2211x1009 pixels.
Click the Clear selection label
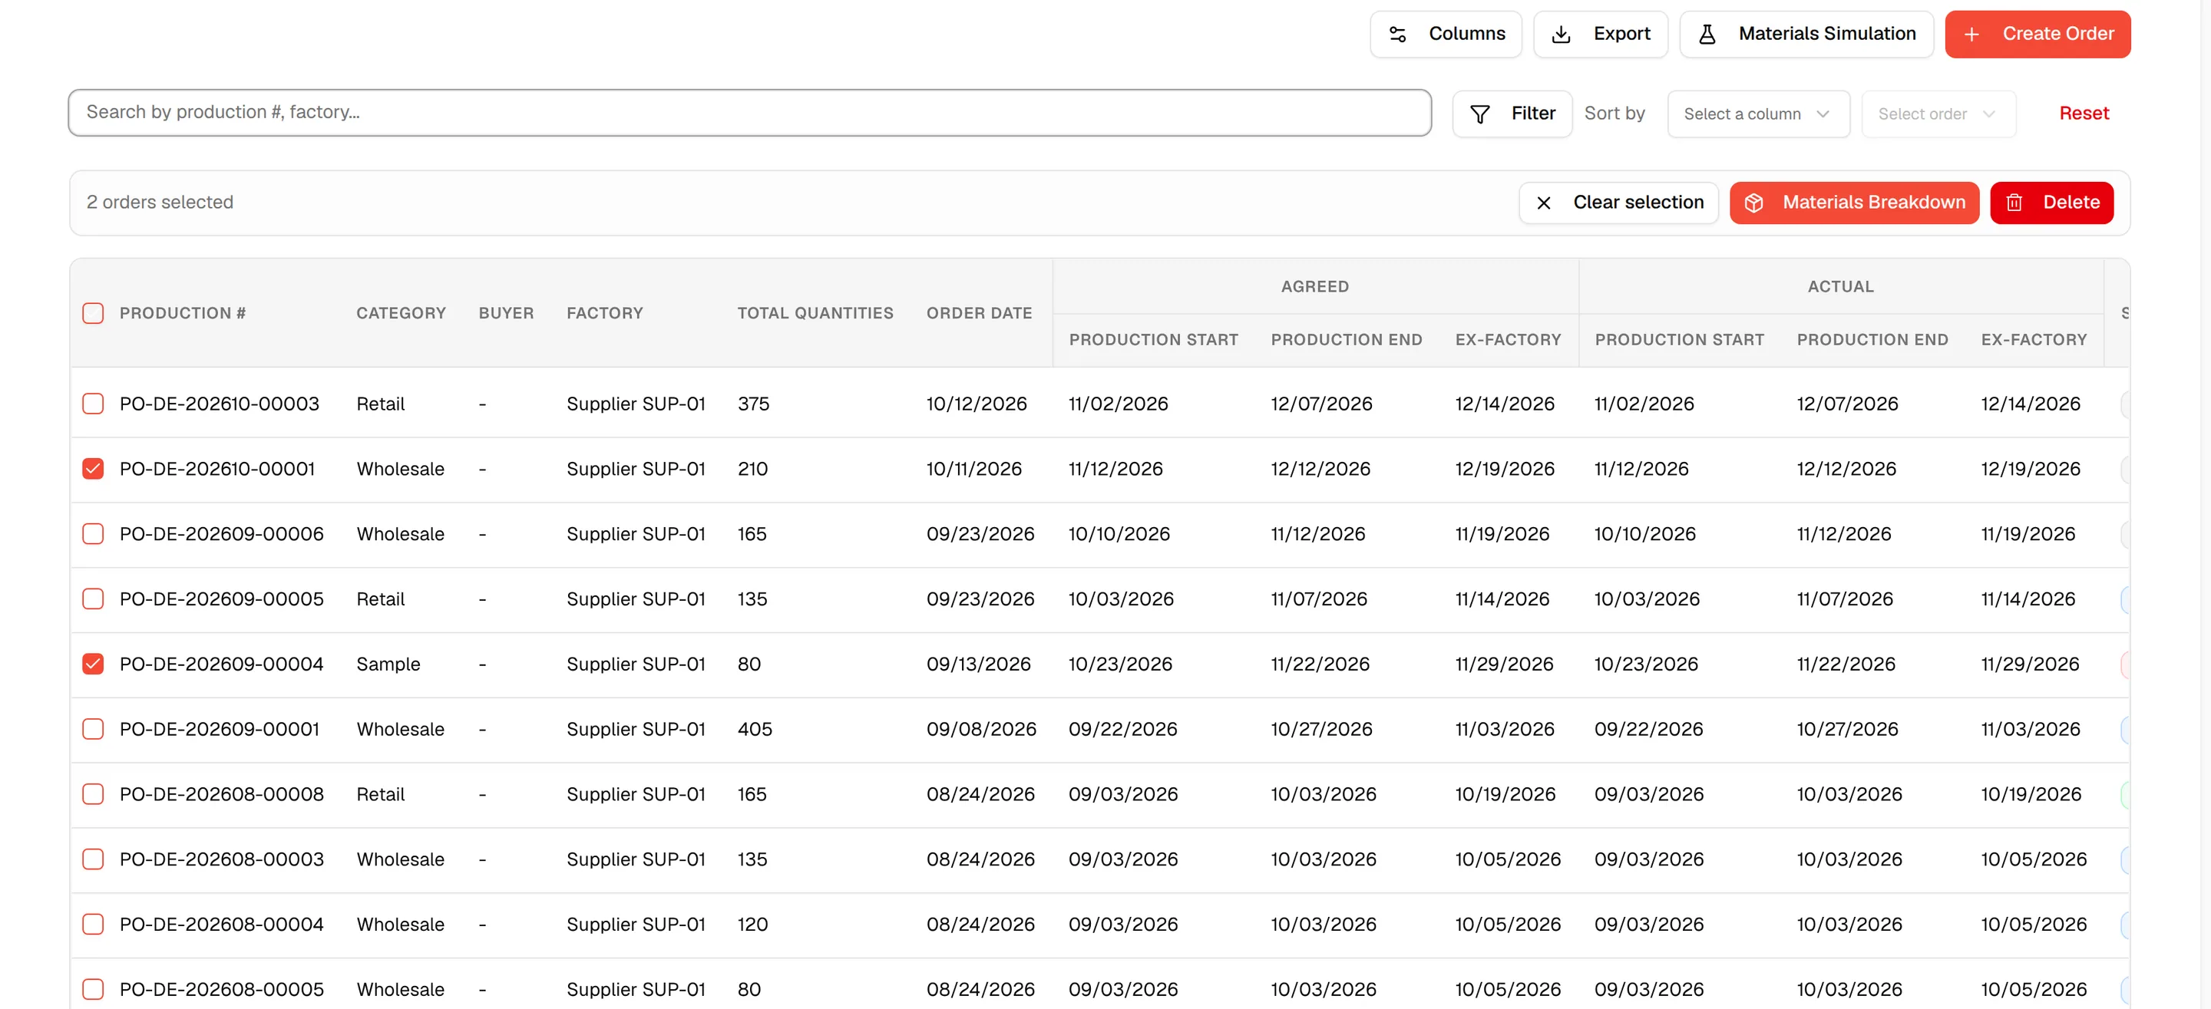point(1638,203)
